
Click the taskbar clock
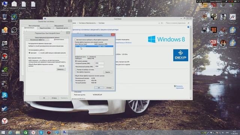pos(234,132)
